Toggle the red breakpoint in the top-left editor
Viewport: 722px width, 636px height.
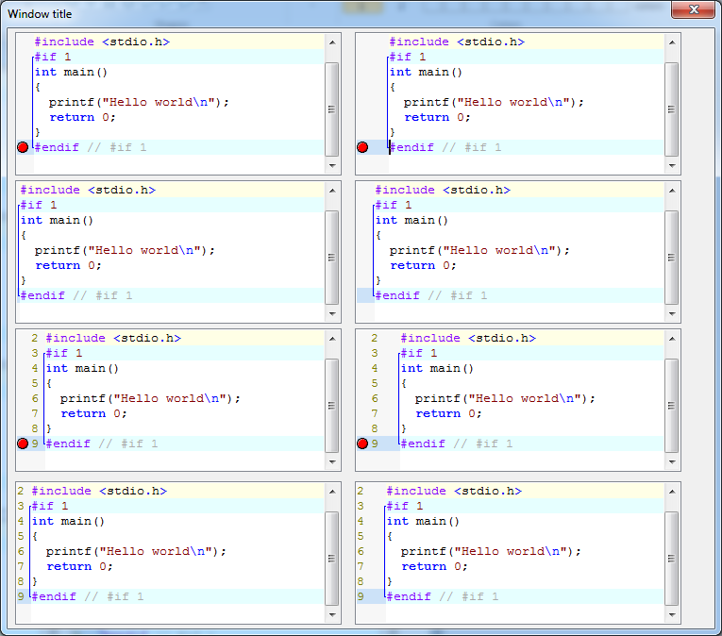point(23,147)
